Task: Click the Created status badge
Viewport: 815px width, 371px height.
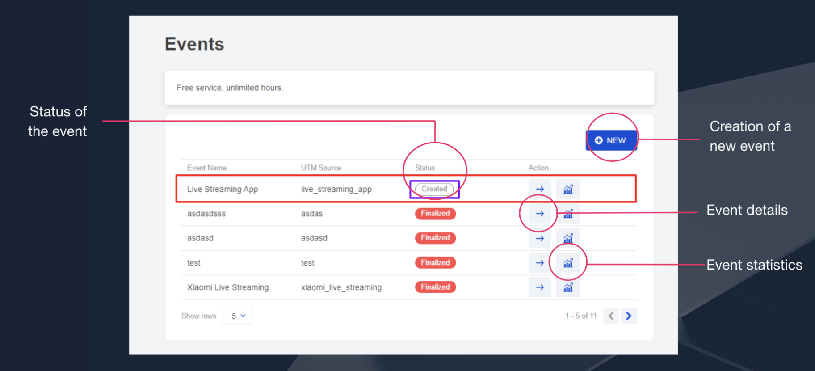Action: tap(434, 189)
